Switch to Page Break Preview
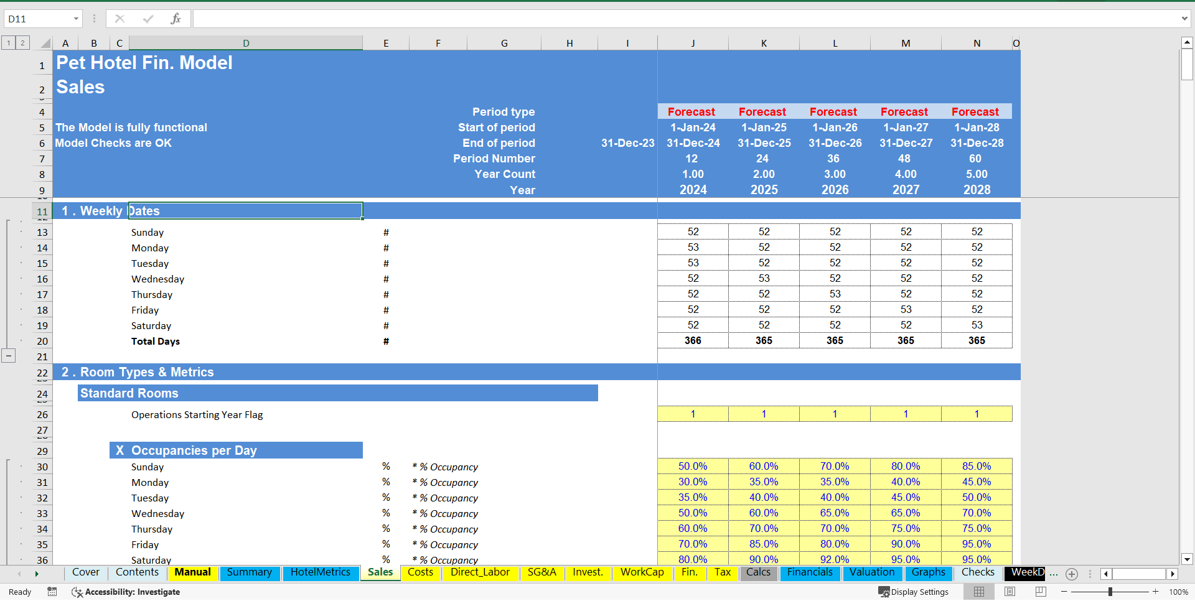The width and height of the screenshot is (1195, 601). click(x=1041, y=592)
